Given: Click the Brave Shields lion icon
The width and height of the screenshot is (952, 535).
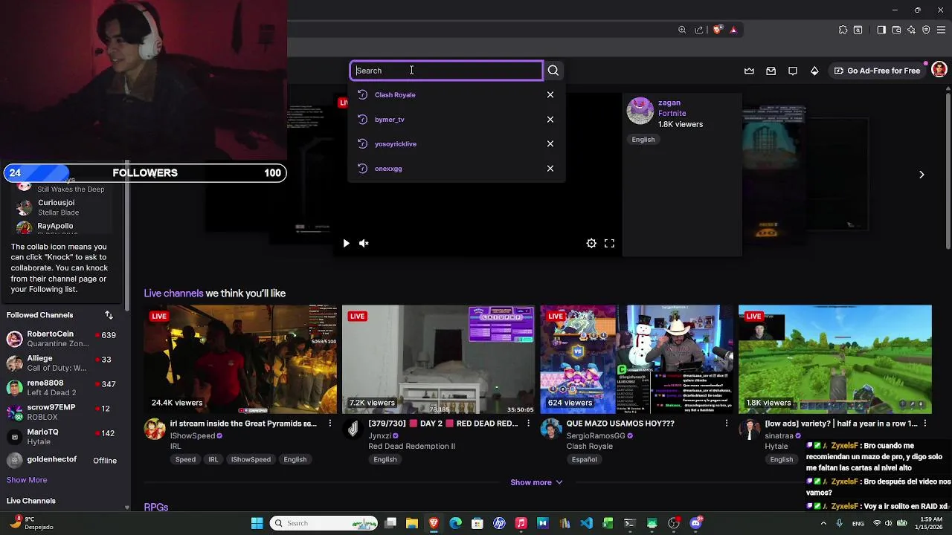Looking at the screenshot, I should 717,30.
